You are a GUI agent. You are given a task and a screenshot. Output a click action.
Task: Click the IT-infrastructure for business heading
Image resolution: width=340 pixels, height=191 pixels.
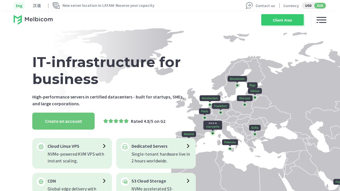[x=107, y=70]
